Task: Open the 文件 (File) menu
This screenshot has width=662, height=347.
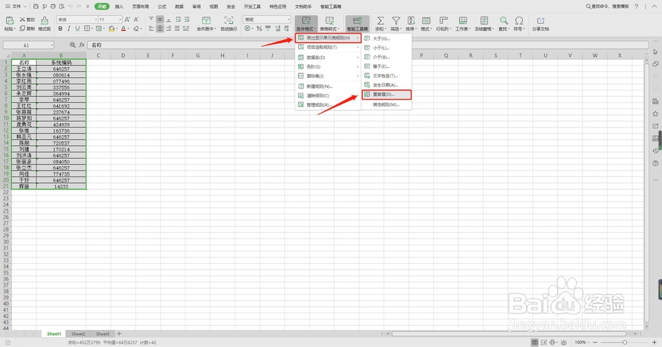Action: (x=16, y=7)
